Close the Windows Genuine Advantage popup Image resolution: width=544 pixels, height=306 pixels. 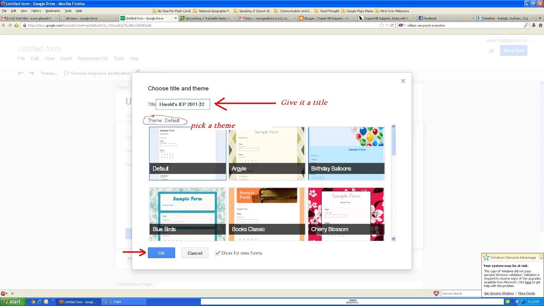(541, 258)
